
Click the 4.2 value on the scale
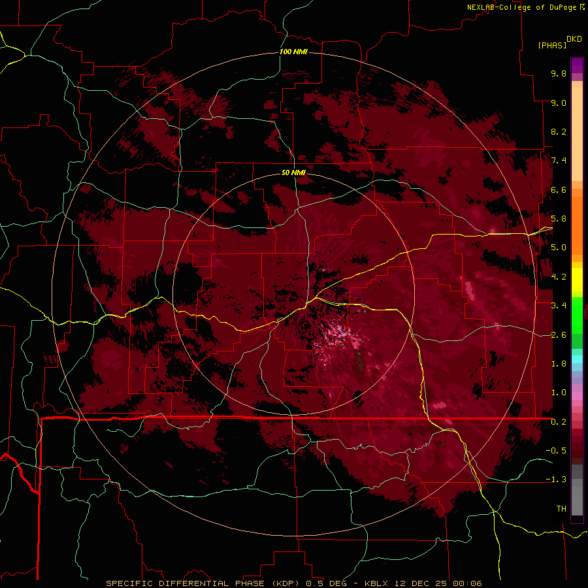point(559,277)
